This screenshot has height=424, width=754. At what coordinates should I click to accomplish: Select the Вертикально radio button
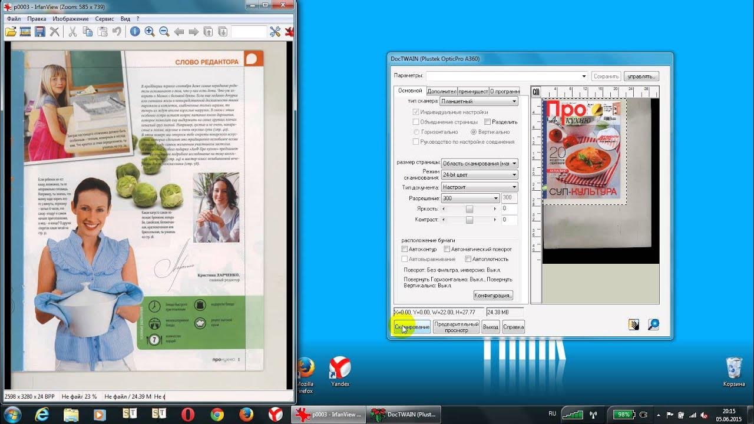[474, 132]
